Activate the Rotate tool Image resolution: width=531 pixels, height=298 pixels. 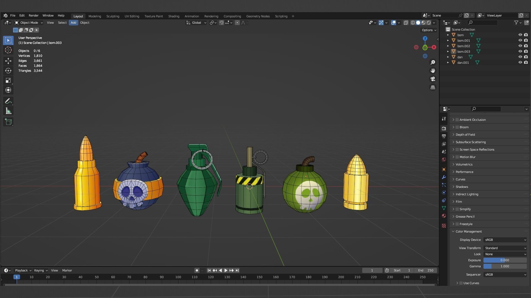[8, 71]
